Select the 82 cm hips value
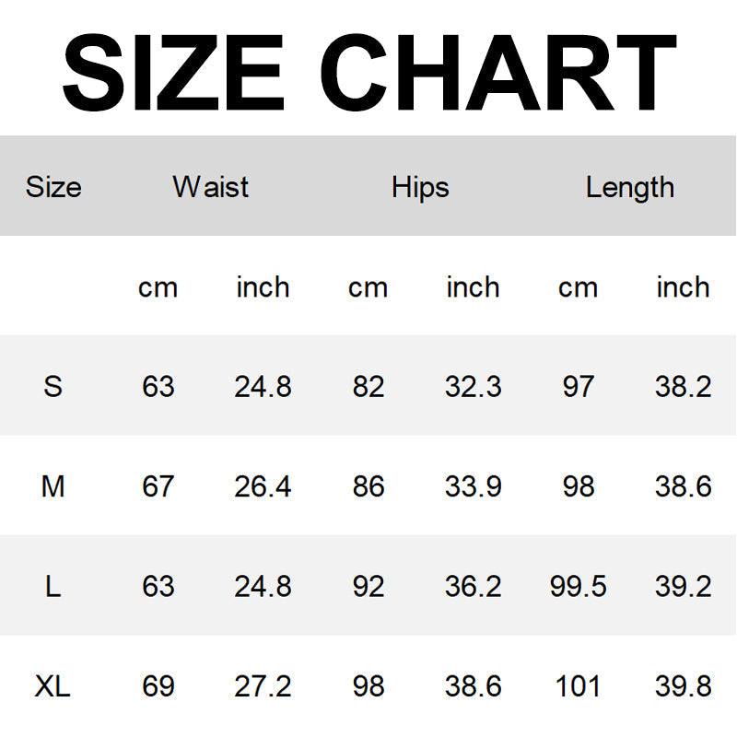The image size is (737, 737). point(368,386)
